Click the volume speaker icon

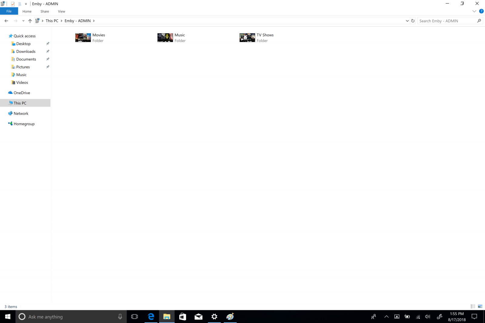click(428, 317)
